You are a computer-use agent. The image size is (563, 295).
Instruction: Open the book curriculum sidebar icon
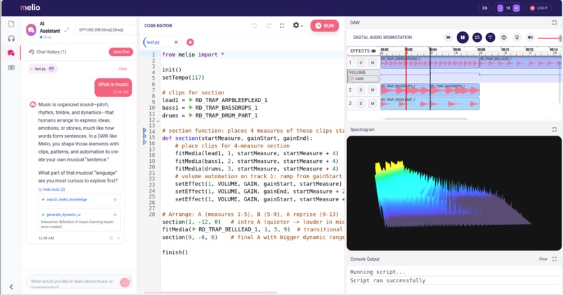[11, 68]
